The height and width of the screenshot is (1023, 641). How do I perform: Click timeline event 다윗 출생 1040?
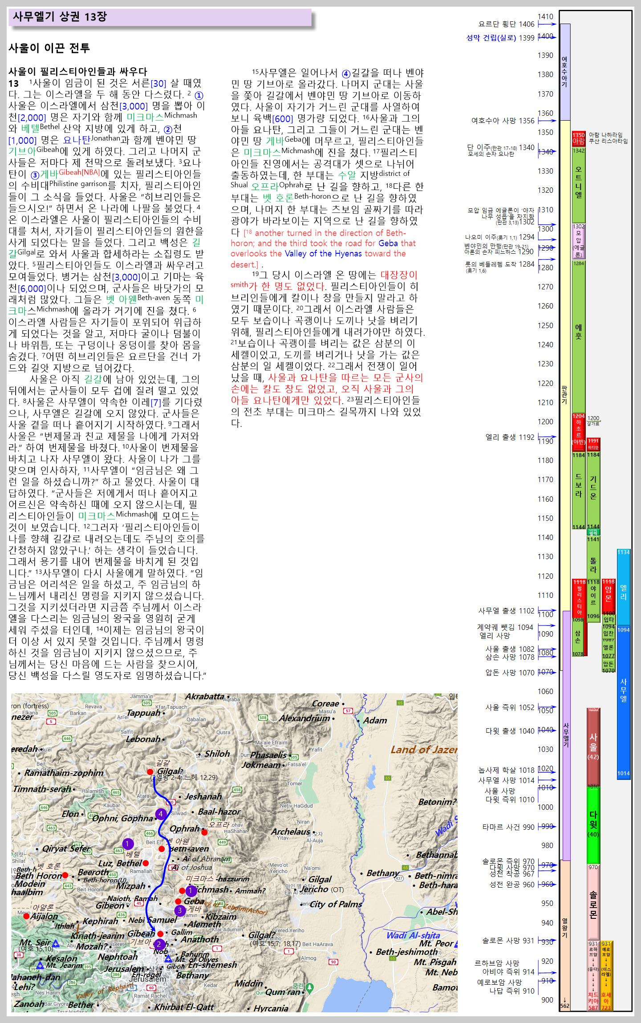pos(510,731)
